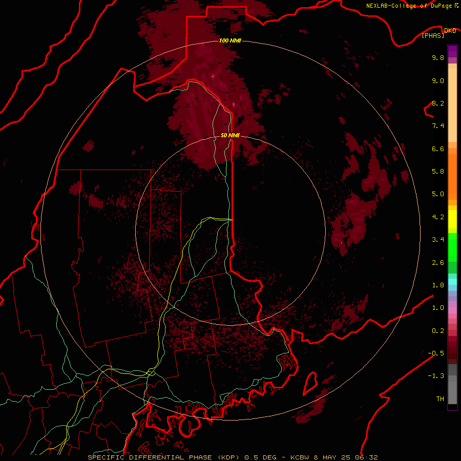Viewport: 461px width, 461px height.
Task: Click the -1.3 color scale value
Action: click(x=436, y=376)
